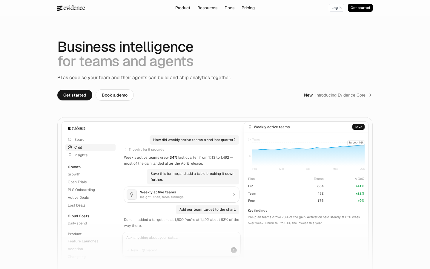Click the Free plan name in the table
The height and width of the screenshot is (269, 430).
[251, 201]
